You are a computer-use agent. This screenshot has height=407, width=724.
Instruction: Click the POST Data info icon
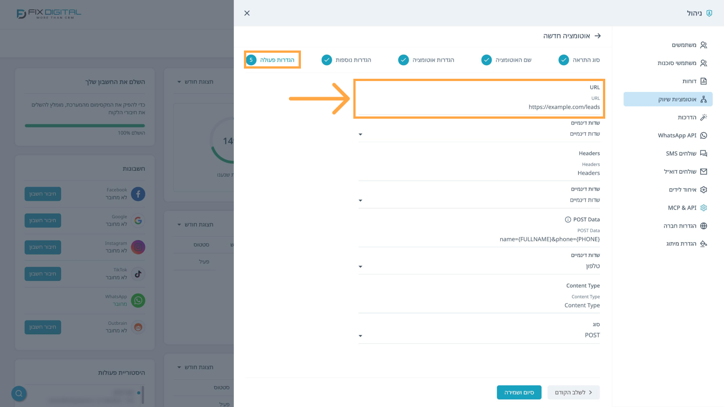568,220
